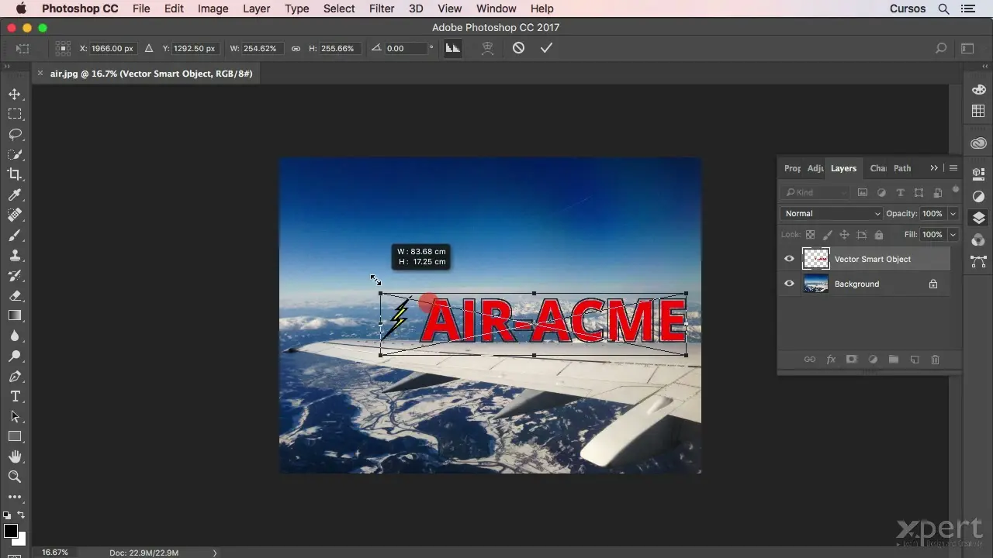Open the Image menu

pos(213,9)
